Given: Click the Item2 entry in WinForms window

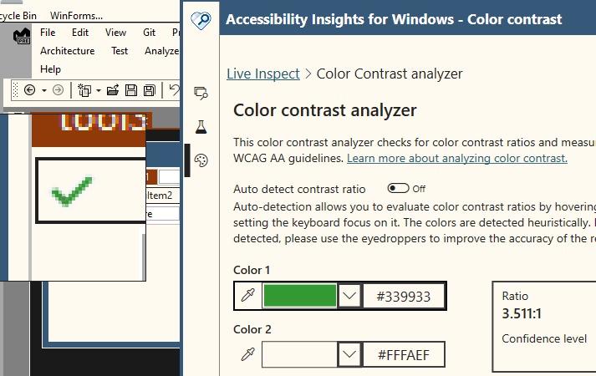Looking at the screenshot, I should pos(160,196).
